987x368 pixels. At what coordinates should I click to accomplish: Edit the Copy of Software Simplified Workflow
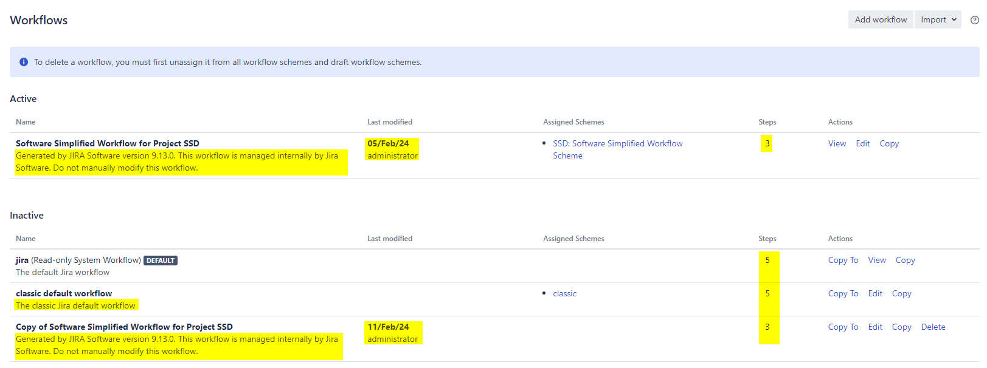pyautogui.click(x=875, y=327)
